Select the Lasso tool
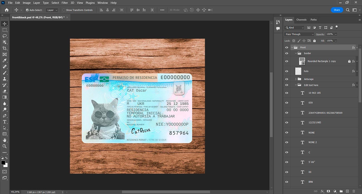The width and height of the screenshot is (362, 194). (x=4, y=36)
